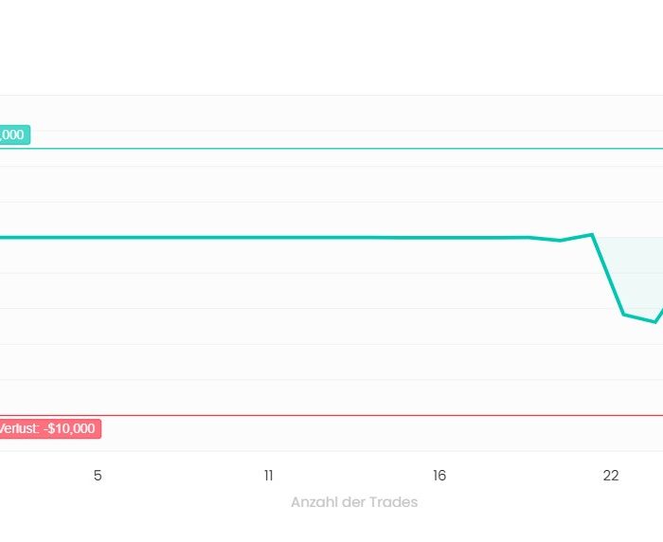Click where the equity curve starts bending downward
This screenshot has height=542, width=663.
(x=529, y=238)
